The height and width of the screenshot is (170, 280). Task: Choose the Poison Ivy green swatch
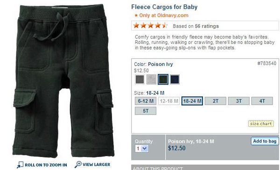(x=163, y=79)
